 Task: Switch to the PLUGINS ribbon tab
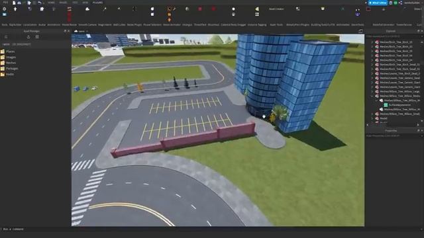click(97, 3)
